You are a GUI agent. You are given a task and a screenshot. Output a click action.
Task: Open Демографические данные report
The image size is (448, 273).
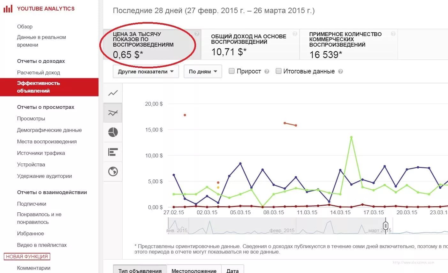[49, 130]
